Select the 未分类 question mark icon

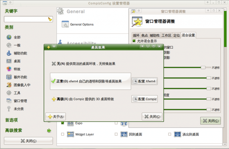click(x=9, y=109)
